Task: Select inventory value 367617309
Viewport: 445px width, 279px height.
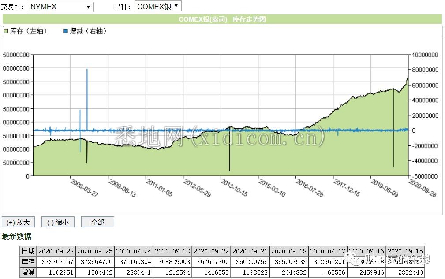Action: [213, 262]
